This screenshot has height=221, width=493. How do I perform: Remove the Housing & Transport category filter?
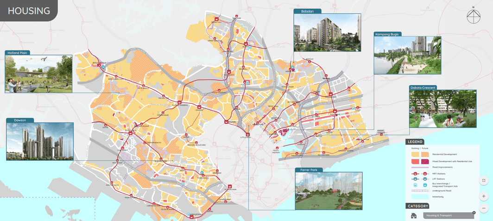[x=474, y=213]
